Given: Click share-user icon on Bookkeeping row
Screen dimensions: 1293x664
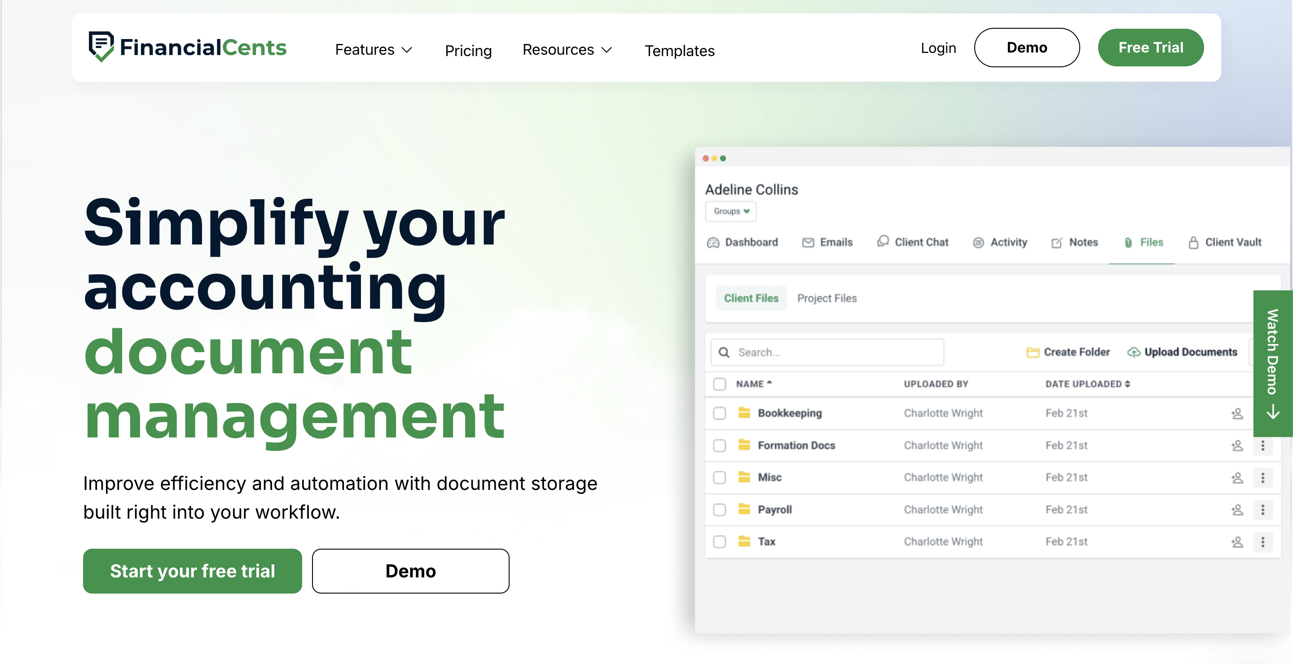Looking at the screenshot, I should click(1237, 413).
